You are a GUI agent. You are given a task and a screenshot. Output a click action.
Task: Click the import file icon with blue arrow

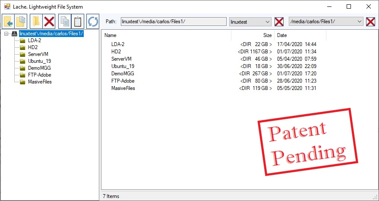(x=9, y=21)
